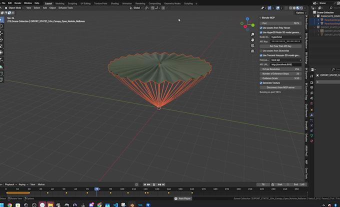This screenshot has height=207, width=340.
Task: Open File Explorer from the taskbar
Action: click(50, 205)
